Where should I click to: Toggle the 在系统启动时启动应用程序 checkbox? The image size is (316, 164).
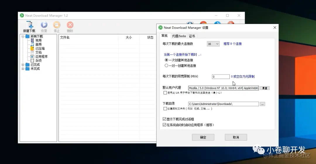pyautogui.click(x=164, y=125)
